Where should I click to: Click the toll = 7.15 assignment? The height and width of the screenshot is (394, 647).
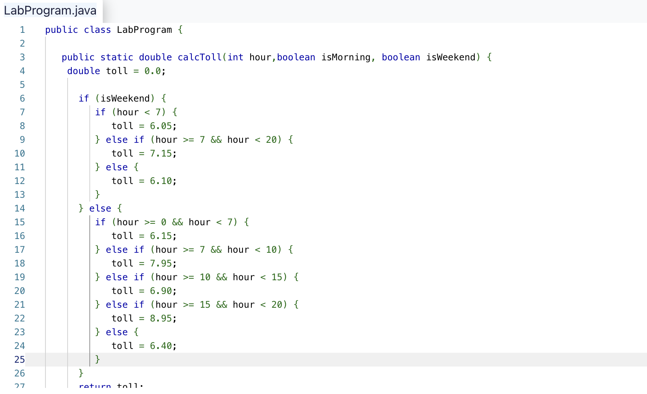pyautogui.click(x=144, y=153)
